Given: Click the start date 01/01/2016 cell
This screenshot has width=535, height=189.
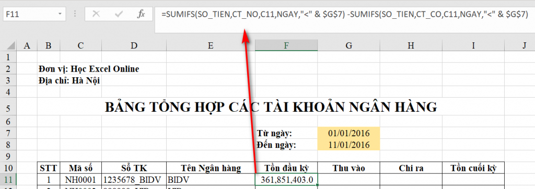Looking at the screenshot, I should point(348,133).
